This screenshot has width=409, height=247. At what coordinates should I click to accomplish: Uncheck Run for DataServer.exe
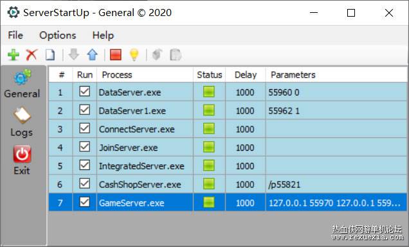pyautogui.click(x=85, y=92)
